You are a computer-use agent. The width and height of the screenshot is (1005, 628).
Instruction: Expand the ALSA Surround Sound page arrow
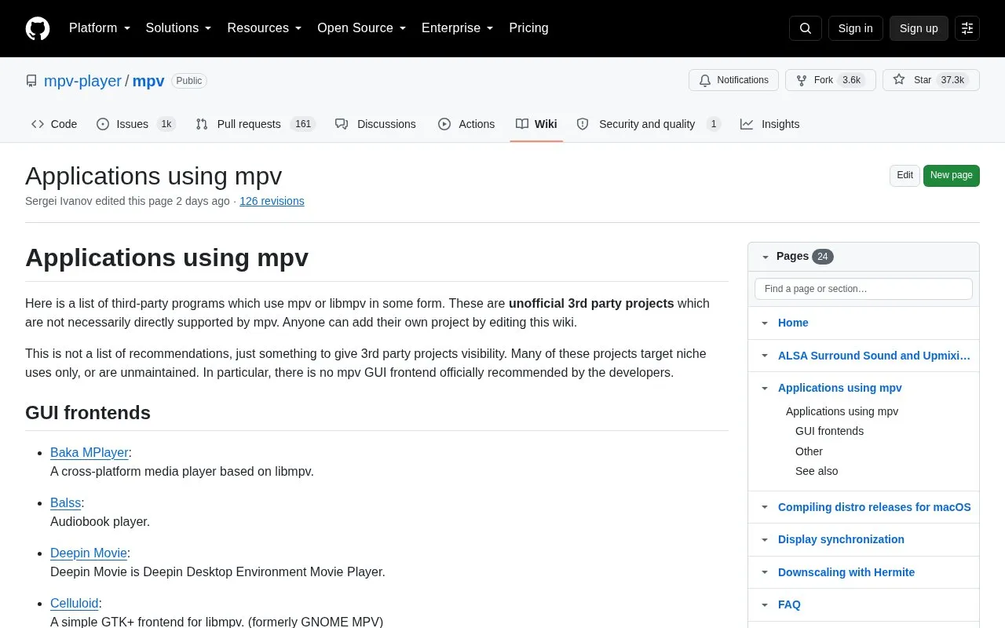pyautogui.click(x=765, y=356)
